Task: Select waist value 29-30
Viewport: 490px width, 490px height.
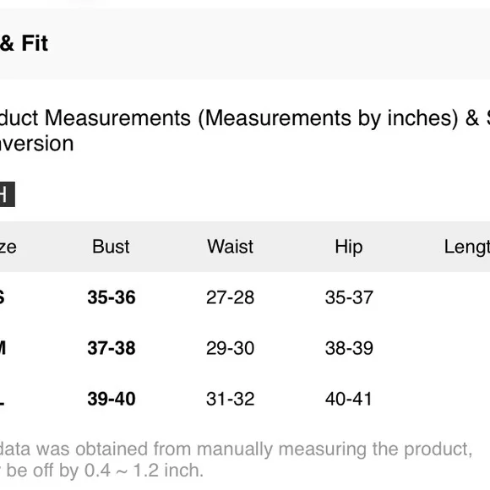Action: tap(231, 348)
